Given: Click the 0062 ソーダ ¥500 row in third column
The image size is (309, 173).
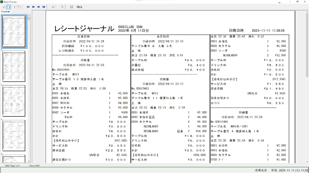Looking at the screenshot, I should click(x=248, y=51).
